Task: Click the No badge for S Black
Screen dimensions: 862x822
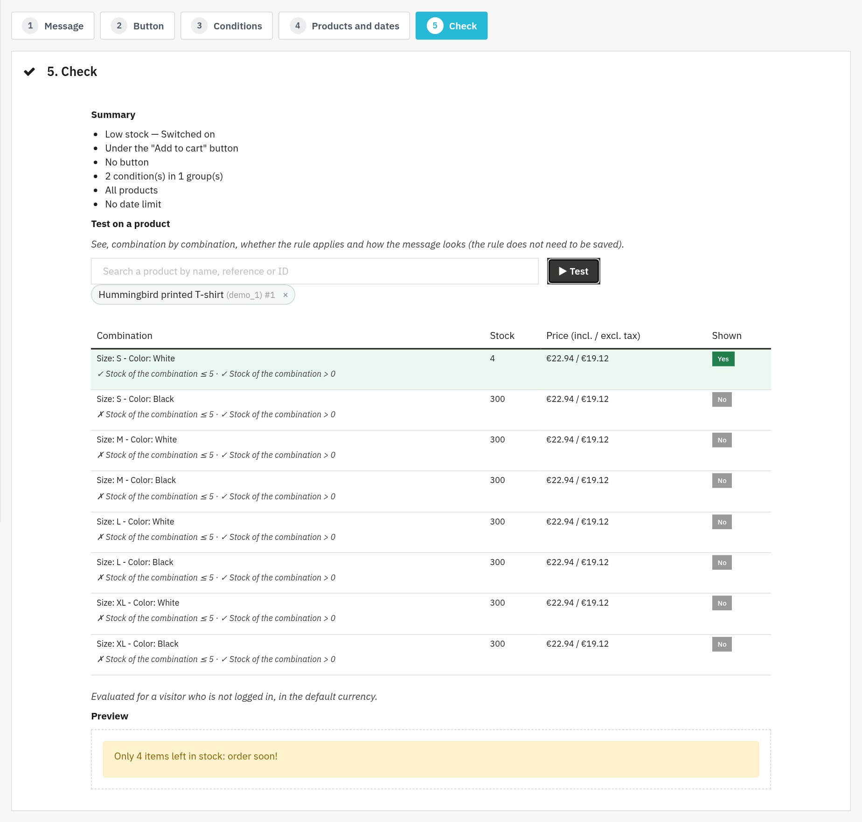Action: 722,400
